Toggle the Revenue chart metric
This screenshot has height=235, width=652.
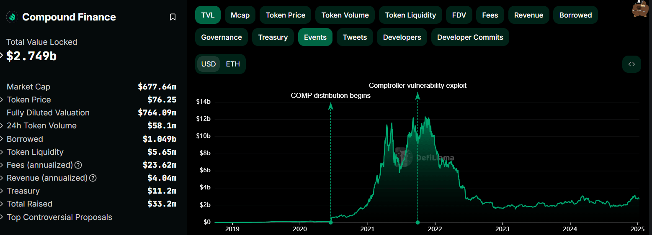click(528, 15)
